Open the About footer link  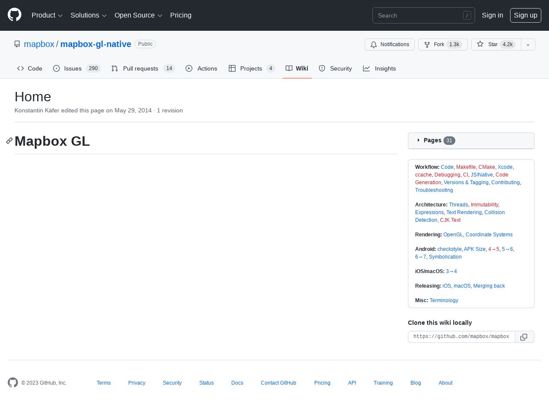pos(446,383)
